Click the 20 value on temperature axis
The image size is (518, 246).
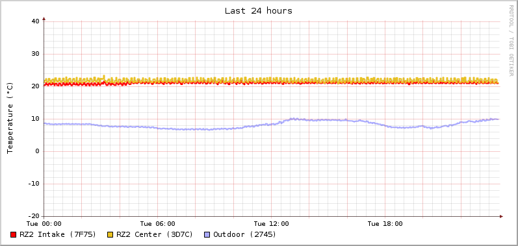point(35,86)
